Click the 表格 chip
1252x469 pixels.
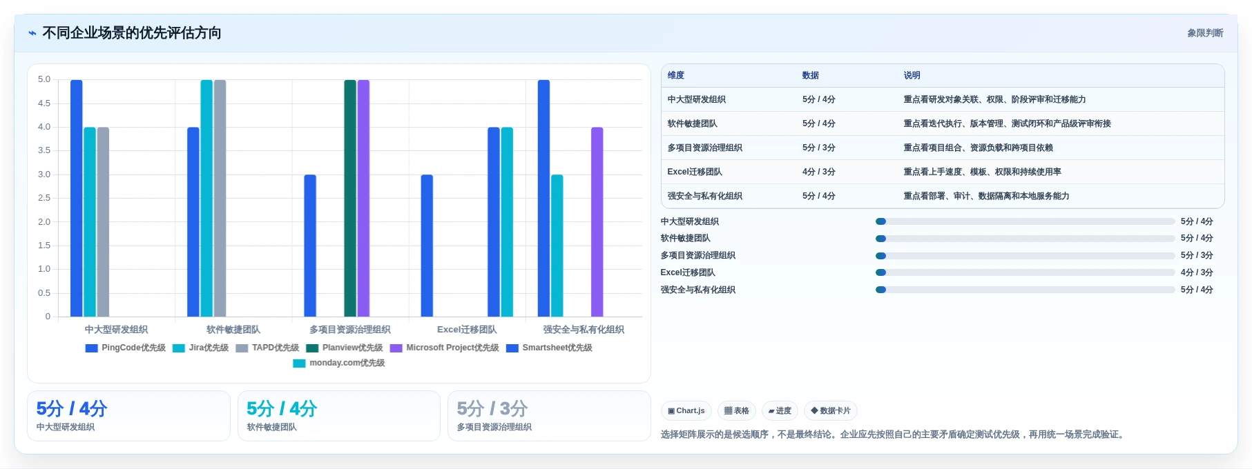click(737, 411)
